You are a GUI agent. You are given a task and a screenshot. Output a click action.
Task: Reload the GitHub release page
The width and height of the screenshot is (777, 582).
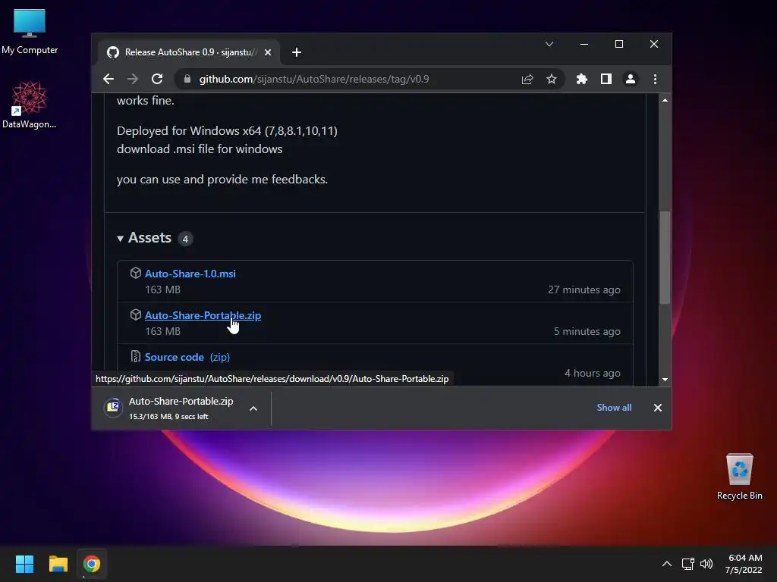point(157,79)
